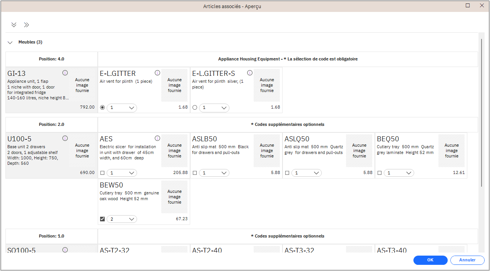Click info icon next to E-L.GITTER-S
The image size is (490, 271).
[250, 73]
